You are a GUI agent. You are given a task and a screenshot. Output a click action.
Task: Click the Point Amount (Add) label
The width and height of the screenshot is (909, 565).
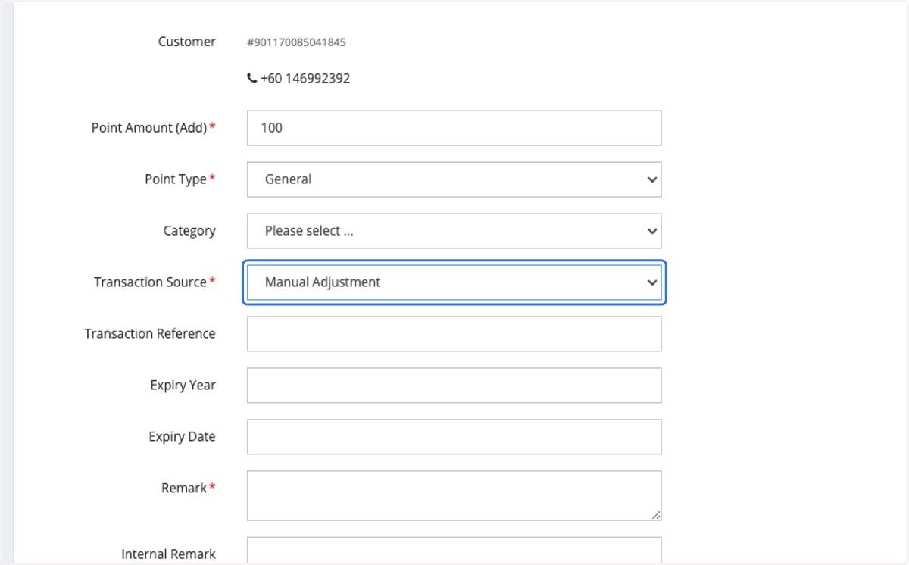tap(149, 128)
